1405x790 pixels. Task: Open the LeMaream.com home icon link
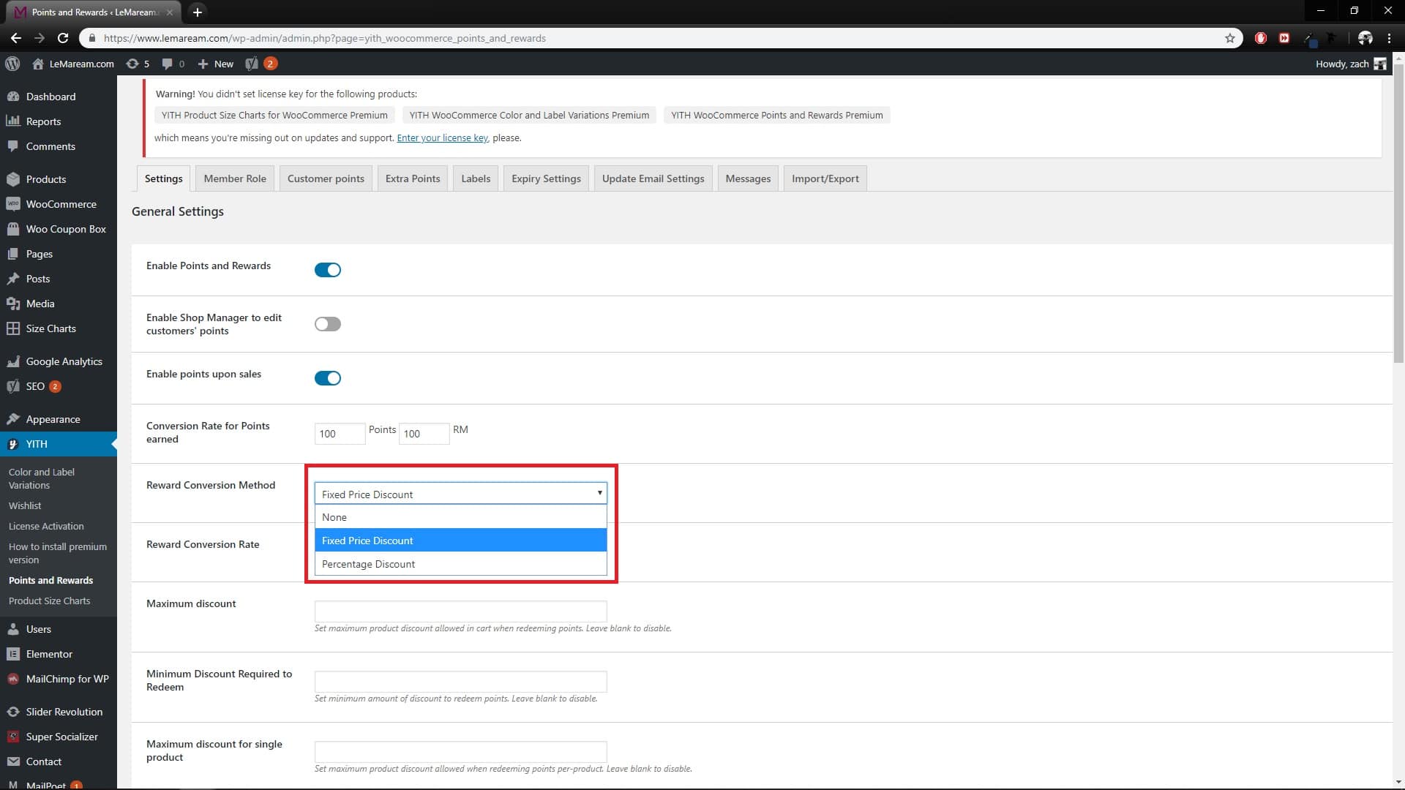[38, 64]
